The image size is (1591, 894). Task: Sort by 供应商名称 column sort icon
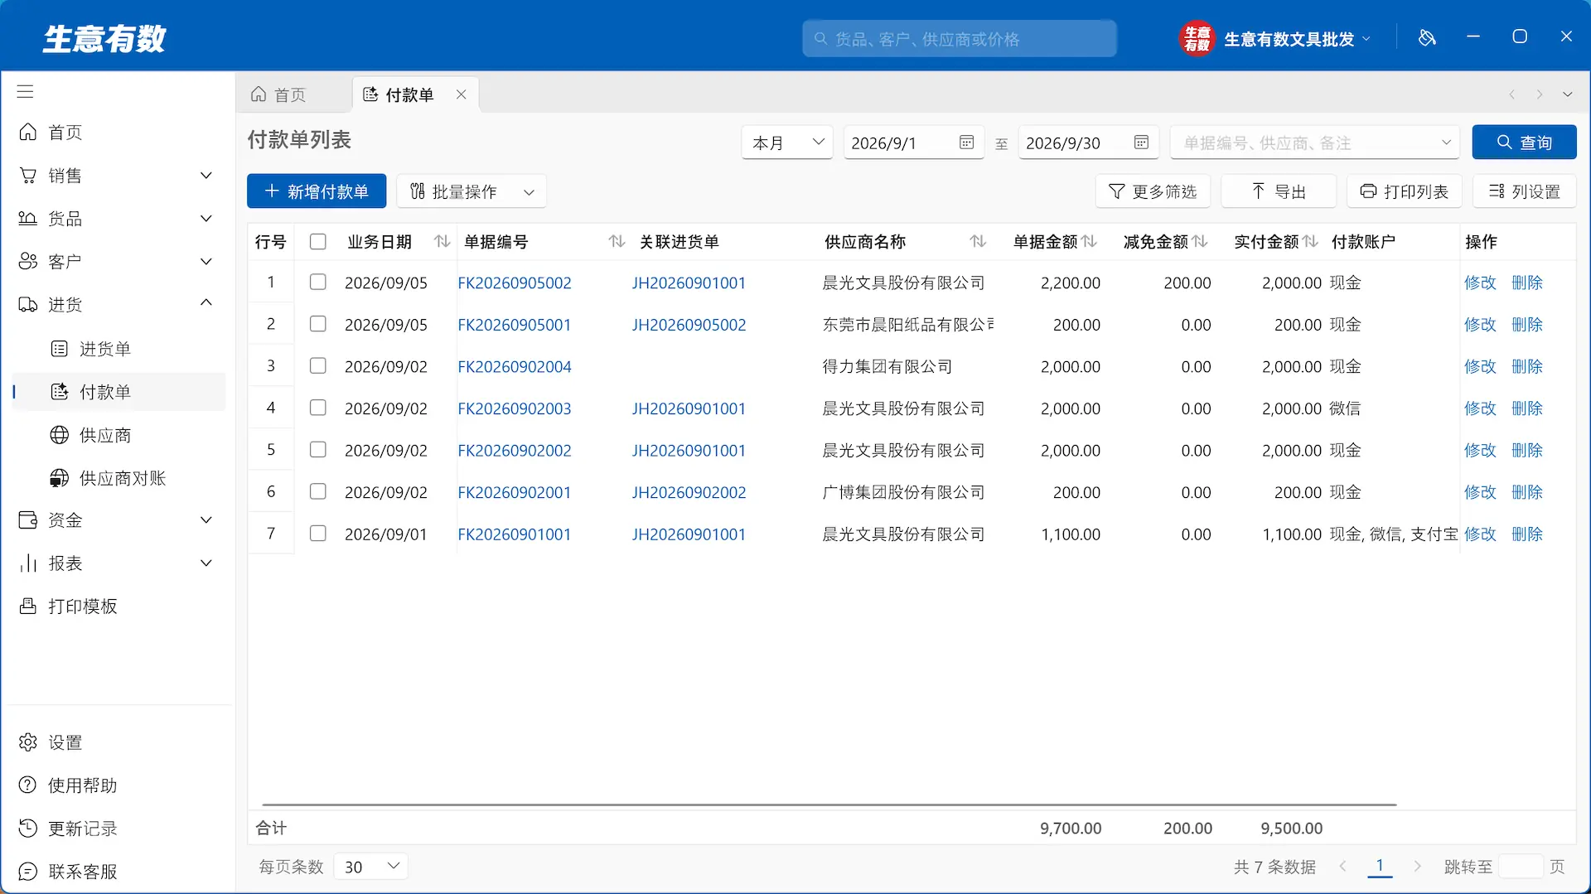[978, 241]
